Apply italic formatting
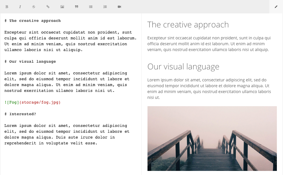 [20, 7]
